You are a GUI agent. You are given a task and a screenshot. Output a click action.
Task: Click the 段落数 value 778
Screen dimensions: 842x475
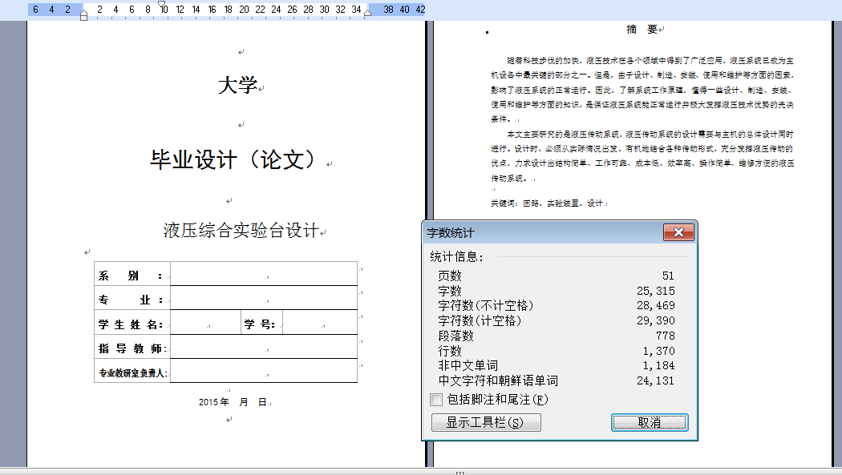pos(666,336)
